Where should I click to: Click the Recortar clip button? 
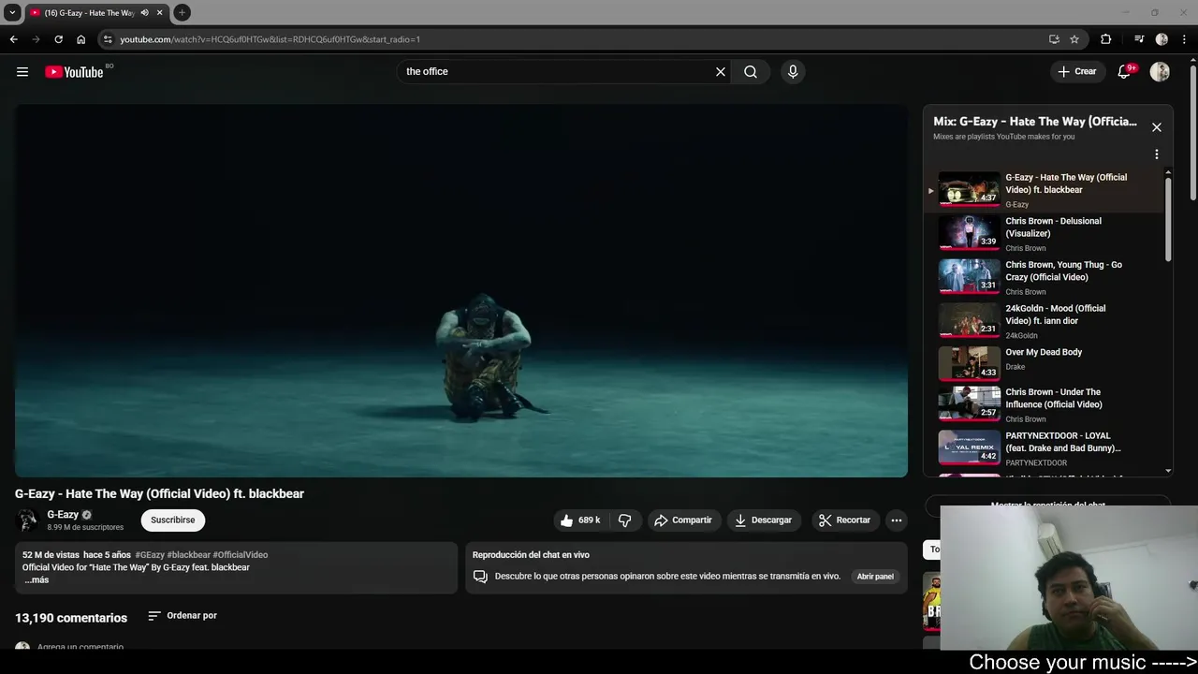click(845, 520)
